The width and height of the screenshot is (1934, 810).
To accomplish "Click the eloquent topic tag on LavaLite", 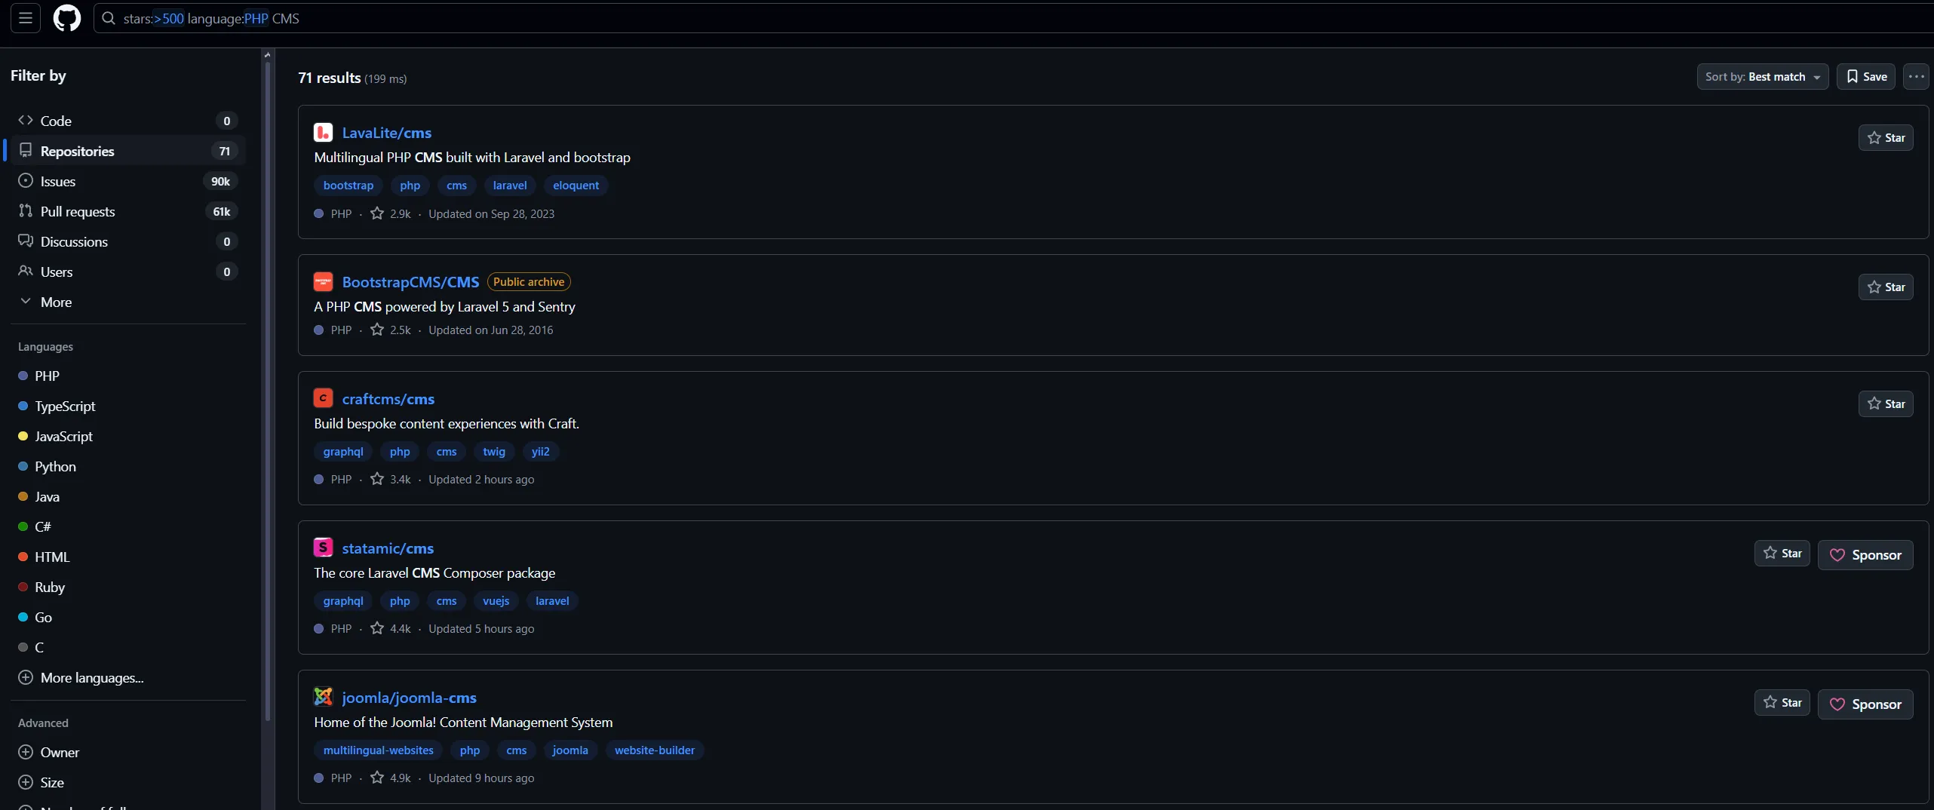I will tap(576, 186).
